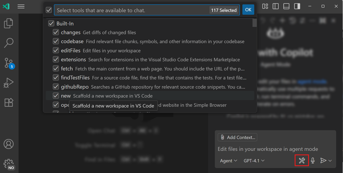The height and width of the screenshot is (173, 343).
Task: Open the Manage gear icon
Action: (x=9, y=164)
